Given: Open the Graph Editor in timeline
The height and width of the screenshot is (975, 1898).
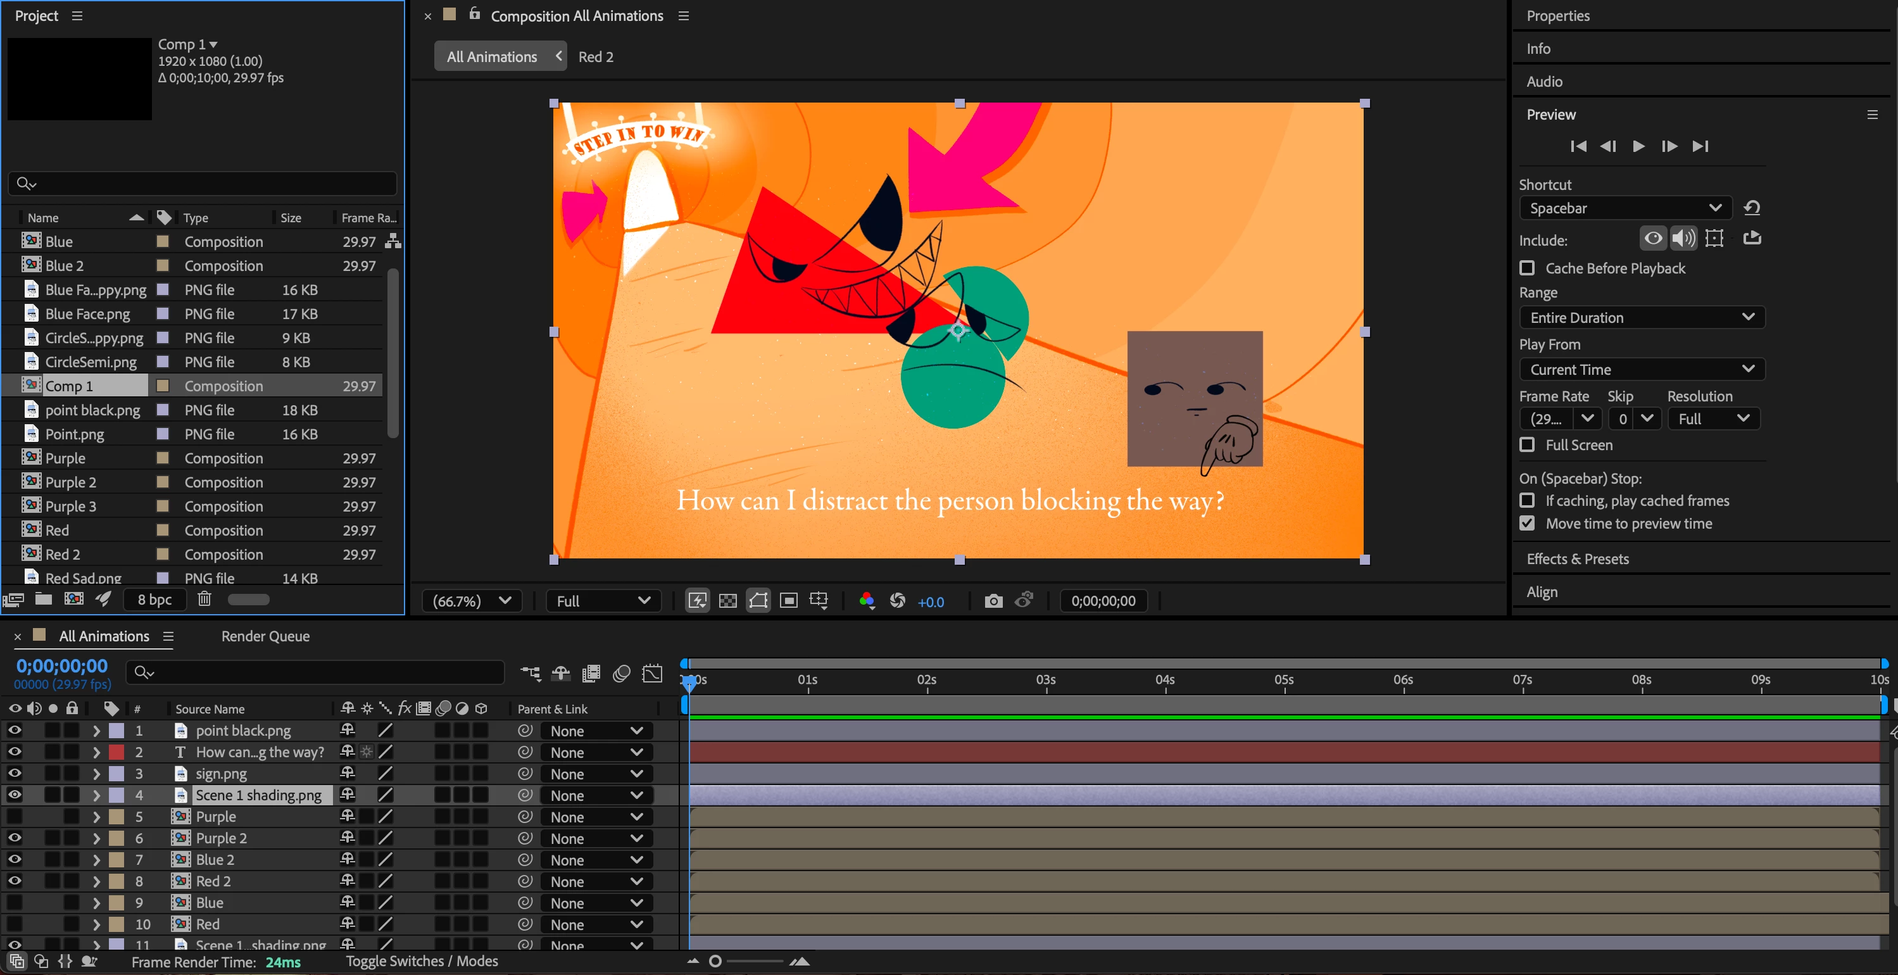Looking at the screenshot, I should 652,673.
